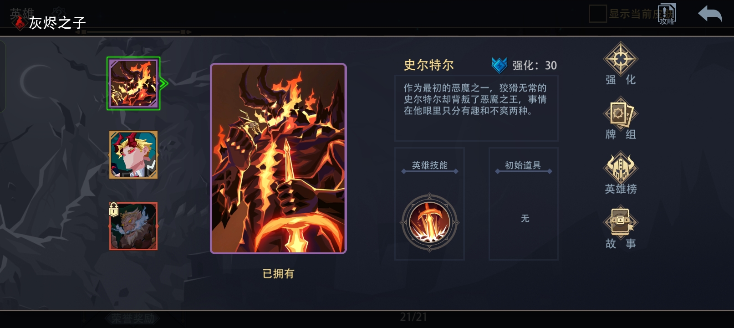
Task: Open the 故事 story icon
Action: click(x=620, y=222)
